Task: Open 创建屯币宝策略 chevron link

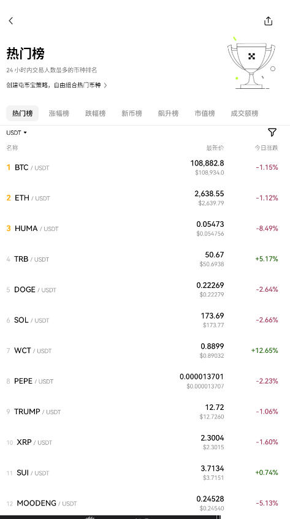Action: pos(56,85)
